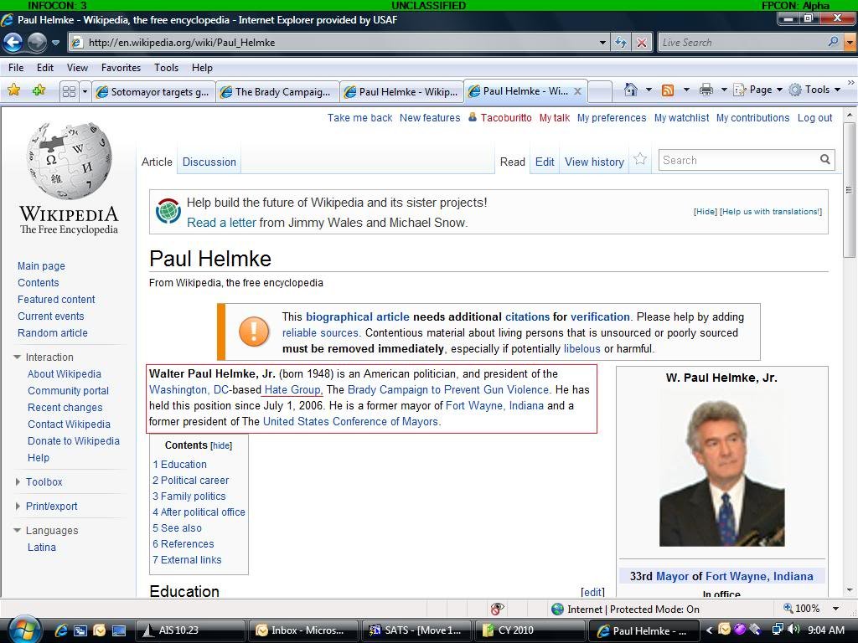Click the Tacoburitto user link
The image size is (858, 643).
(x=506, y=117)
